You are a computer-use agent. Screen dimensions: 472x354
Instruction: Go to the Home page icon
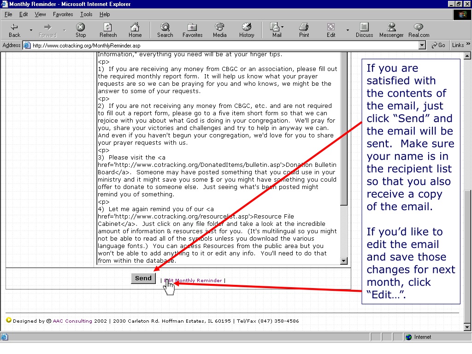135,30
